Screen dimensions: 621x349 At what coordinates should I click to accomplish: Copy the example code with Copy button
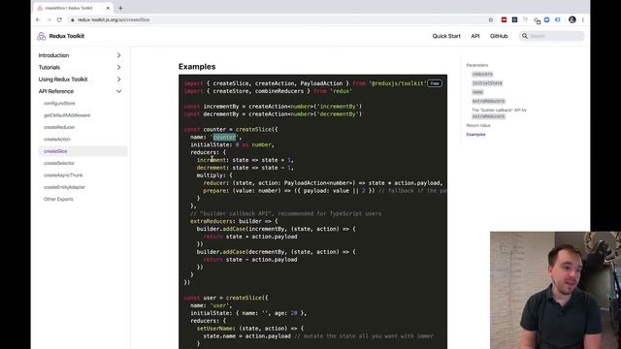point(435,83)
